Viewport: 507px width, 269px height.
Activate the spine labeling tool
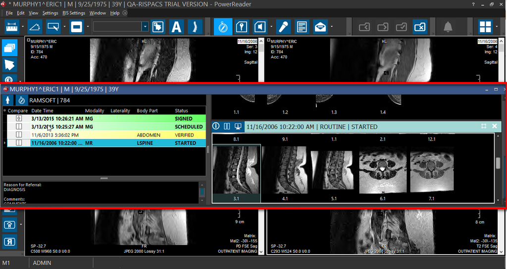tap(196, 26)
